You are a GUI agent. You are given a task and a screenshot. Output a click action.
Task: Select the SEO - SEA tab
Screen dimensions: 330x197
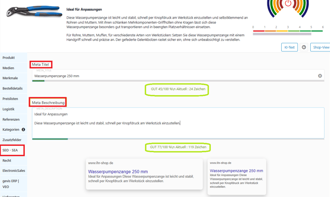(10, 150)
